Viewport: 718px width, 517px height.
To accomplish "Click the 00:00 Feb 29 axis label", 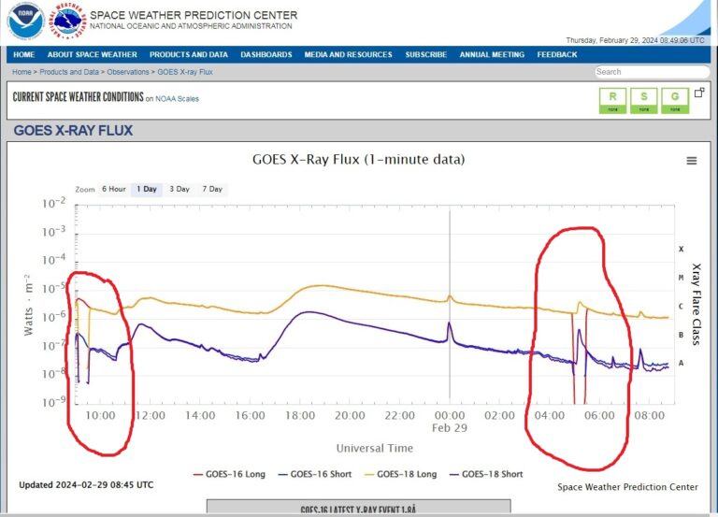I will (x=449, y=422).
